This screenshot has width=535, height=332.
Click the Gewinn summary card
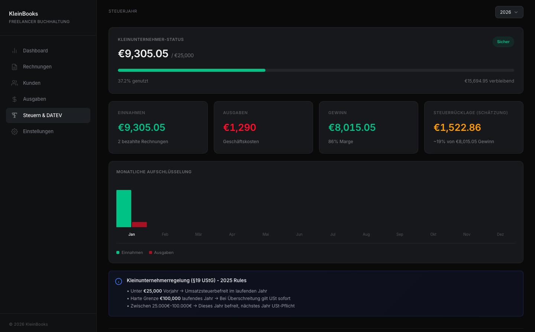pos(368,127)
